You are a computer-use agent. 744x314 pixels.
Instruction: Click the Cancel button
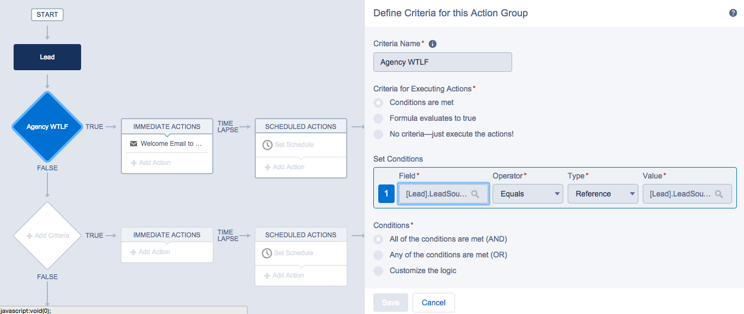point(433,303)
